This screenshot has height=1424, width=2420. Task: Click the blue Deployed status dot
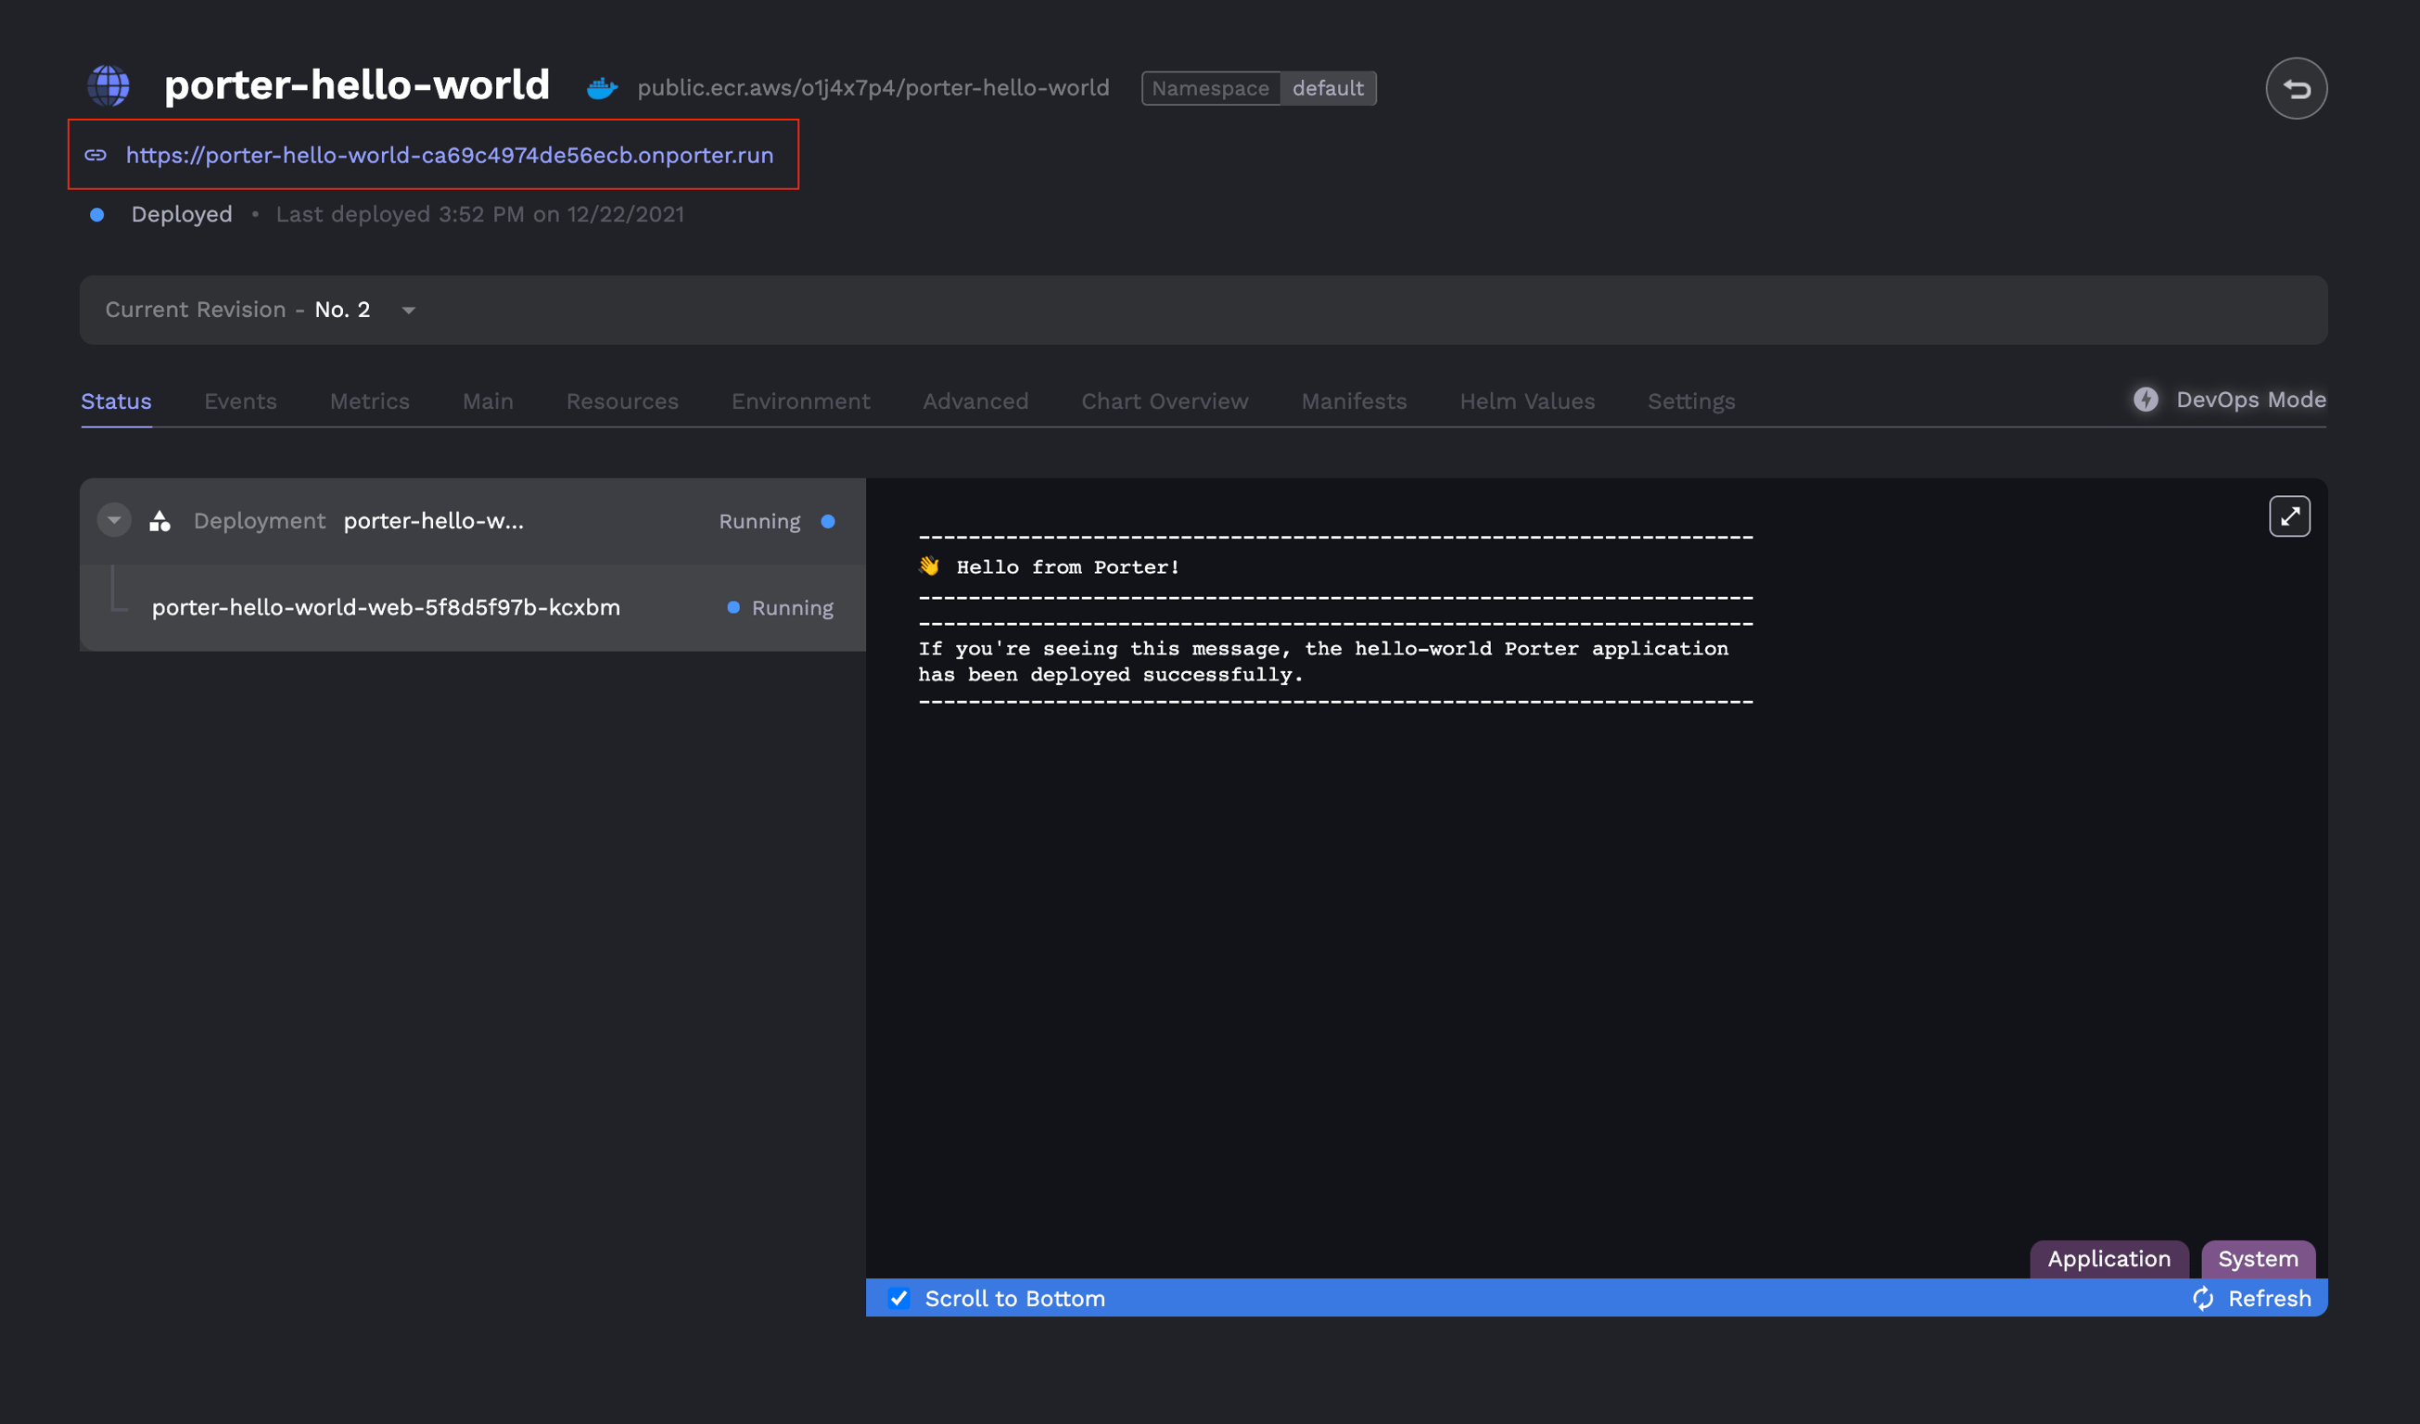pyautogui.click(x=97, y=214)
